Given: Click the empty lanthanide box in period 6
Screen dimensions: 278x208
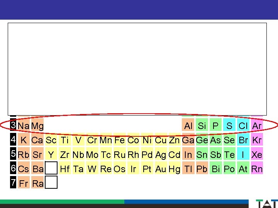Looking at the screenshot, I should 51,168.
